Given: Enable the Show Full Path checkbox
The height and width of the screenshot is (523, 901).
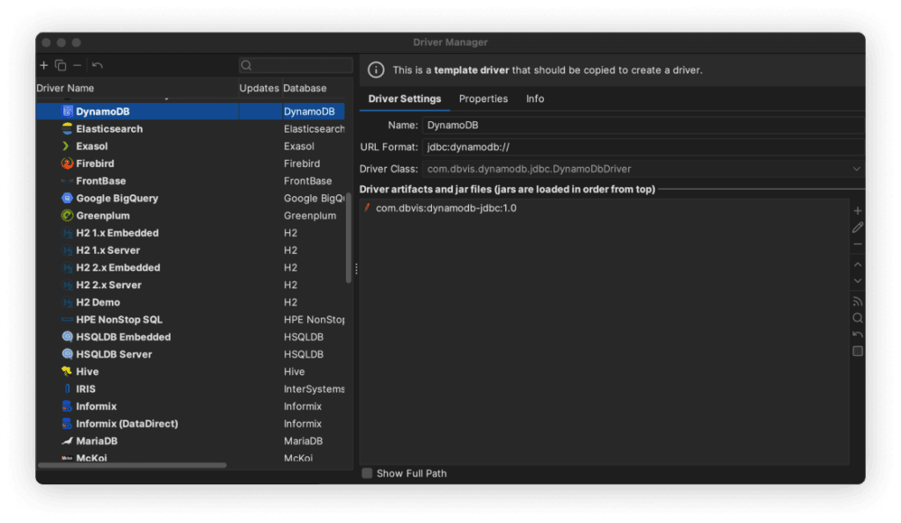Looking at the screenshot, I should click(367, 473).
